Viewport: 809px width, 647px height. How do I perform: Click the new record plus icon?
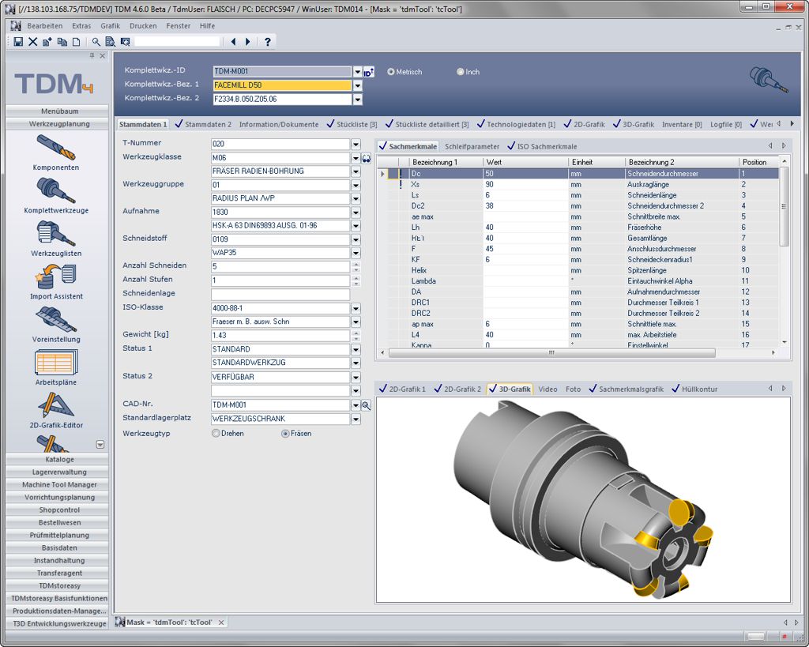47,42
